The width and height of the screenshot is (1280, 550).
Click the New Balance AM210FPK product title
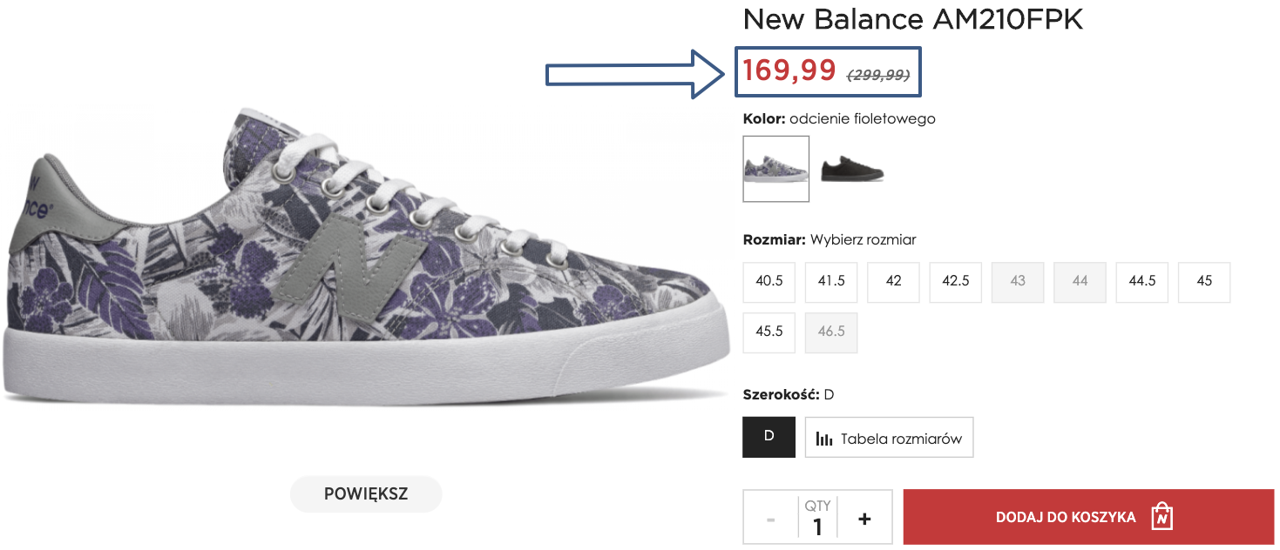click(x=912, y=19)
